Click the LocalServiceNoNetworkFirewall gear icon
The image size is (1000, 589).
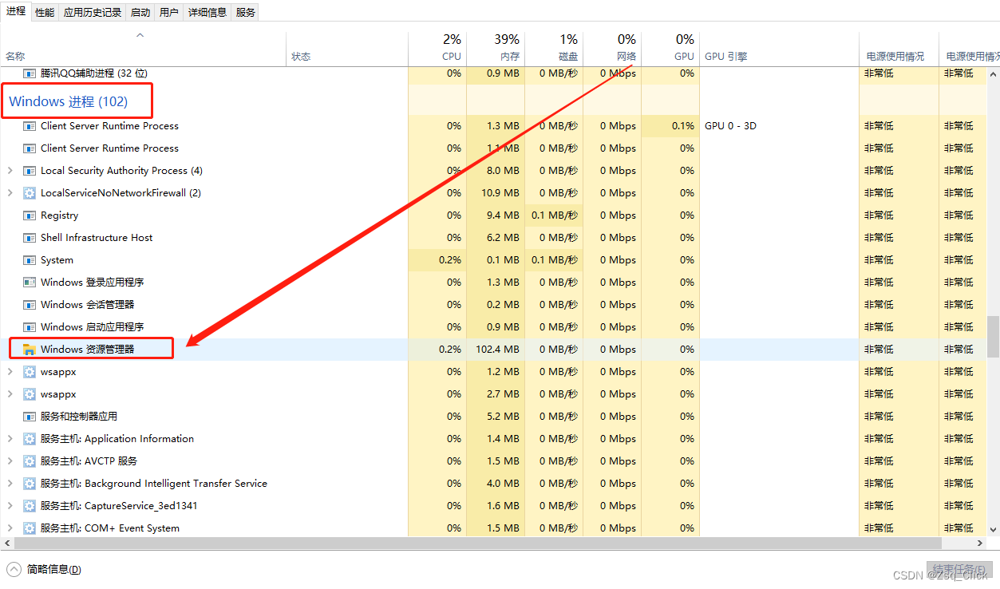coord(30,193)
